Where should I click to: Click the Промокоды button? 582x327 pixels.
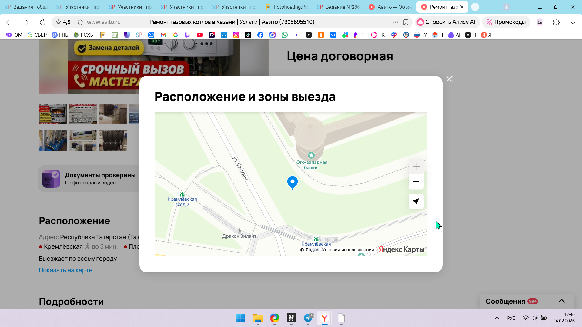tap(506, 22)
